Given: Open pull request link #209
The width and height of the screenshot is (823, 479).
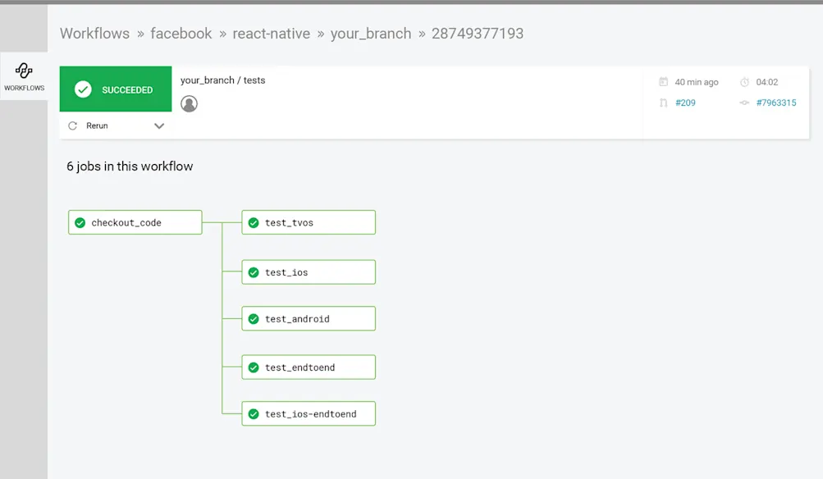Looking at the screenshot, I should point(684,103).
